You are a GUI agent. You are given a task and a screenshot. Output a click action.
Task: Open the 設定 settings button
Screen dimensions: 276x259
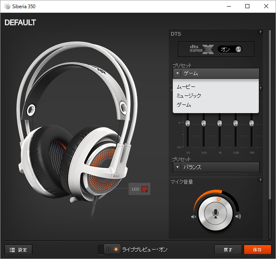coord(18,250)
